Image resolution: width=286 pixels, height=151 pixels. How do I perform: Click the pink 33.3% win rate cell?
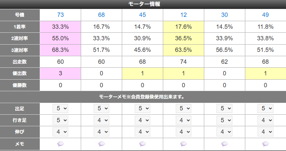click(x=60, y=27)
